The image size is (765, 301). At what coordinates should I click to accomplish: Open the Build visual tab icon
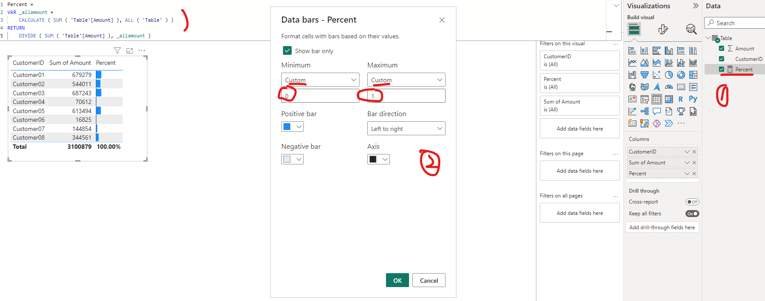pyautogui.click(x=634, y=29)
